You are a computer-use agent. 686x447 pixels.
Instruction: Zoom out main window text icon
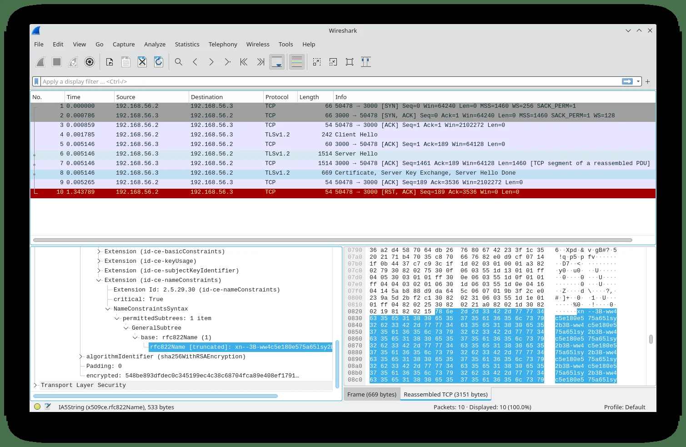pos(333,62)
